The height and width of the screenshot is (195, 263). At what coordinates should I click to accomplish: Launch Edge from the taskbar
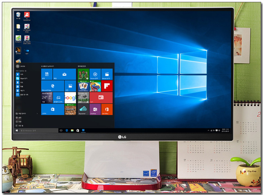(x=67, y=131)
